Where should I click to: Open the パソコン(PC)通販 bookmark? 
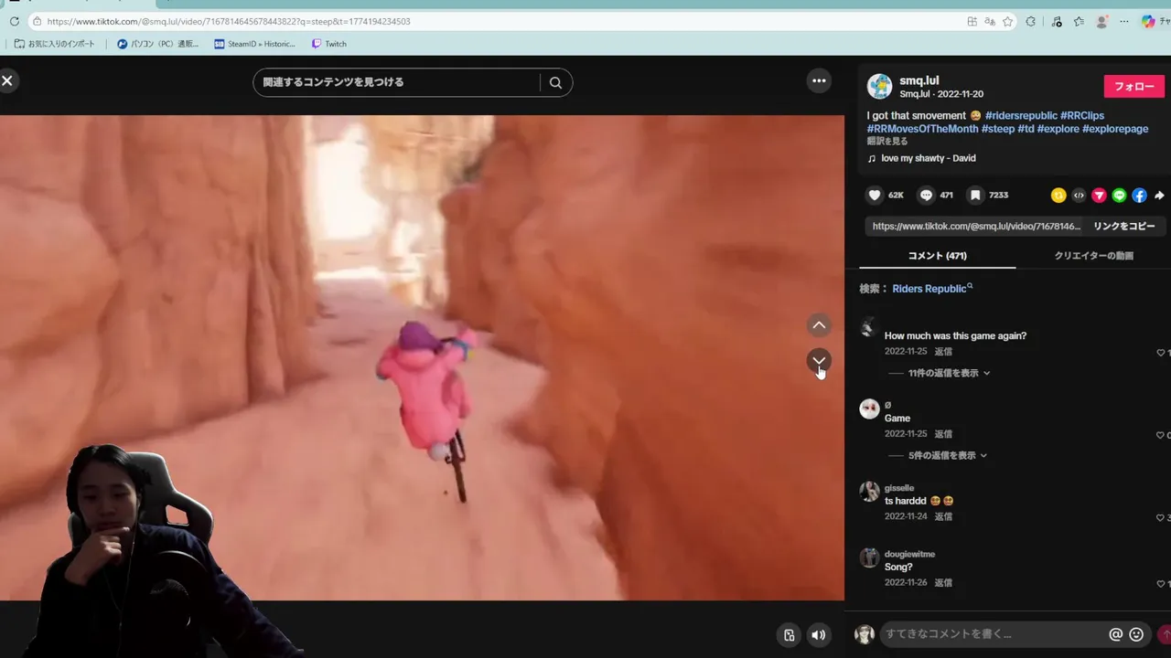pos(158,44)
